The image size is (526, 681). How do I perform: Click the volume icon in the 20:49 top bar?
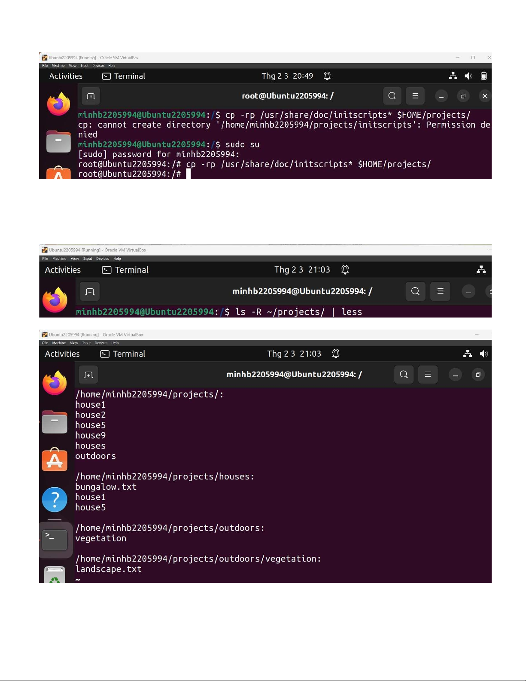coord(468,76)
